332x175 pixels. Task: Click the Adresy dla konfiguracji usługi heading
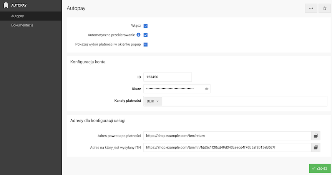(98, 121)
